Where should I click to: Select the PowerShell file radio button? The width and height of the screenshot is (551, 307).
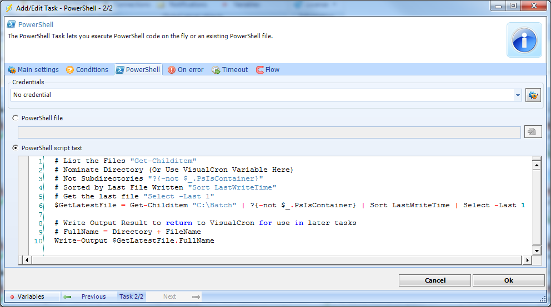click(x=15, y=118)
